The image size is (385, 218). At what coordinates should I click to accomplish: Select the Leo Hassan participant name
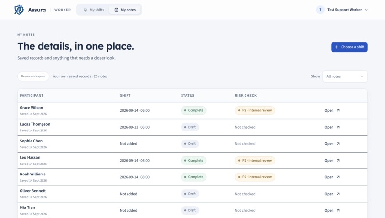(30, 158)
